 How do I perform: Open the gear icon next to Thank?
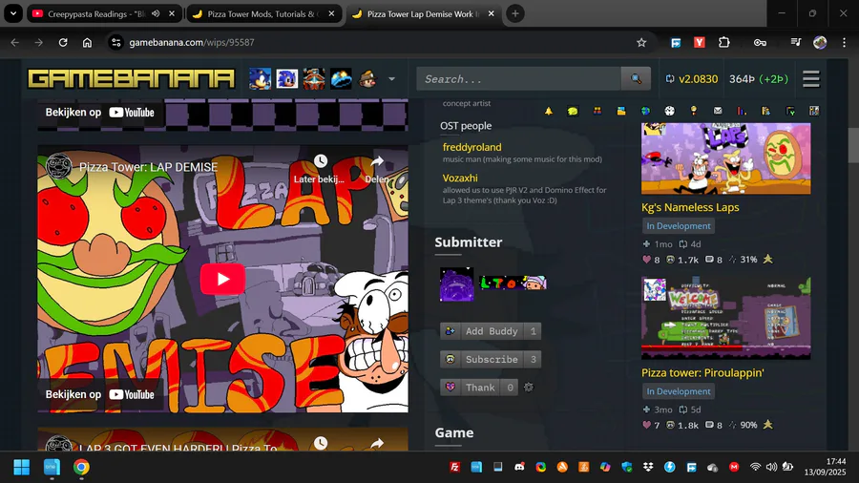coord(529,388)
